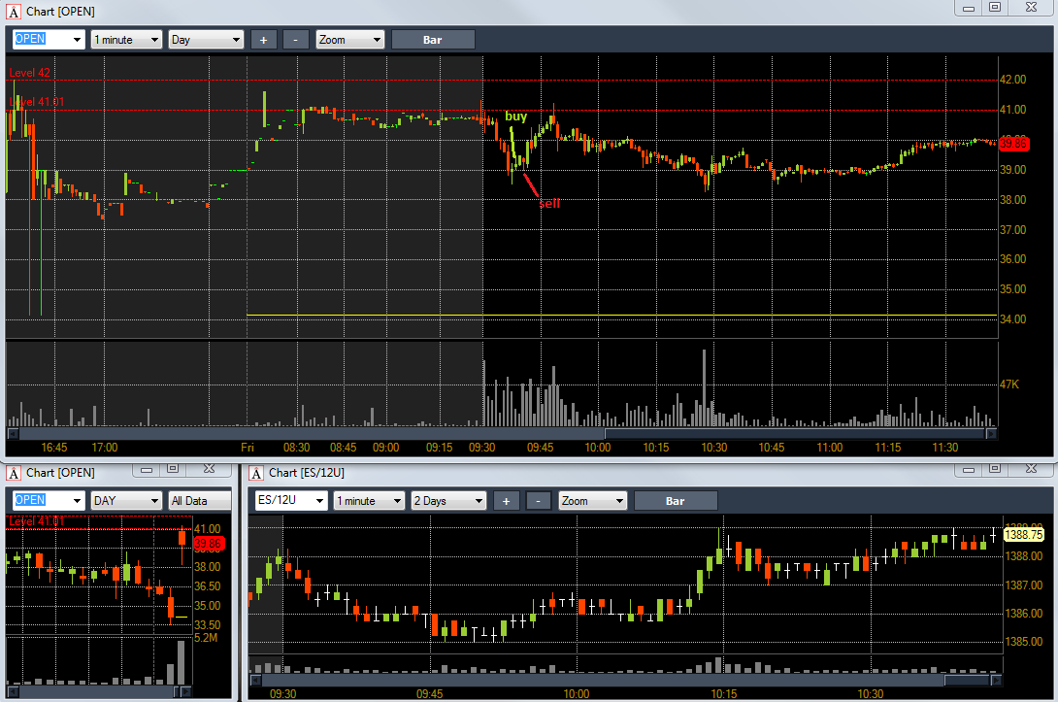The height and width of the screenshot is (702, 1058).
Task: Minimize the top Chart [OPEN] window
Action: 969,8
